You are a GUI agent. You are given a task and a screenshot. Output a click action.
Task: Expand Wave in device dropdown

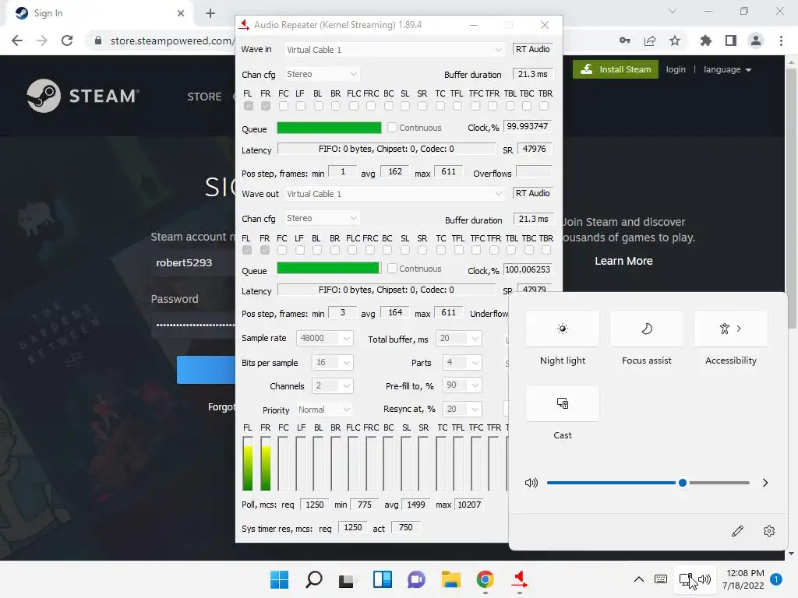(395, 49)
